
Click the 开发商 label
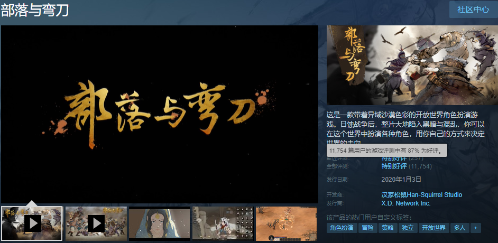(x=335, y=195)
